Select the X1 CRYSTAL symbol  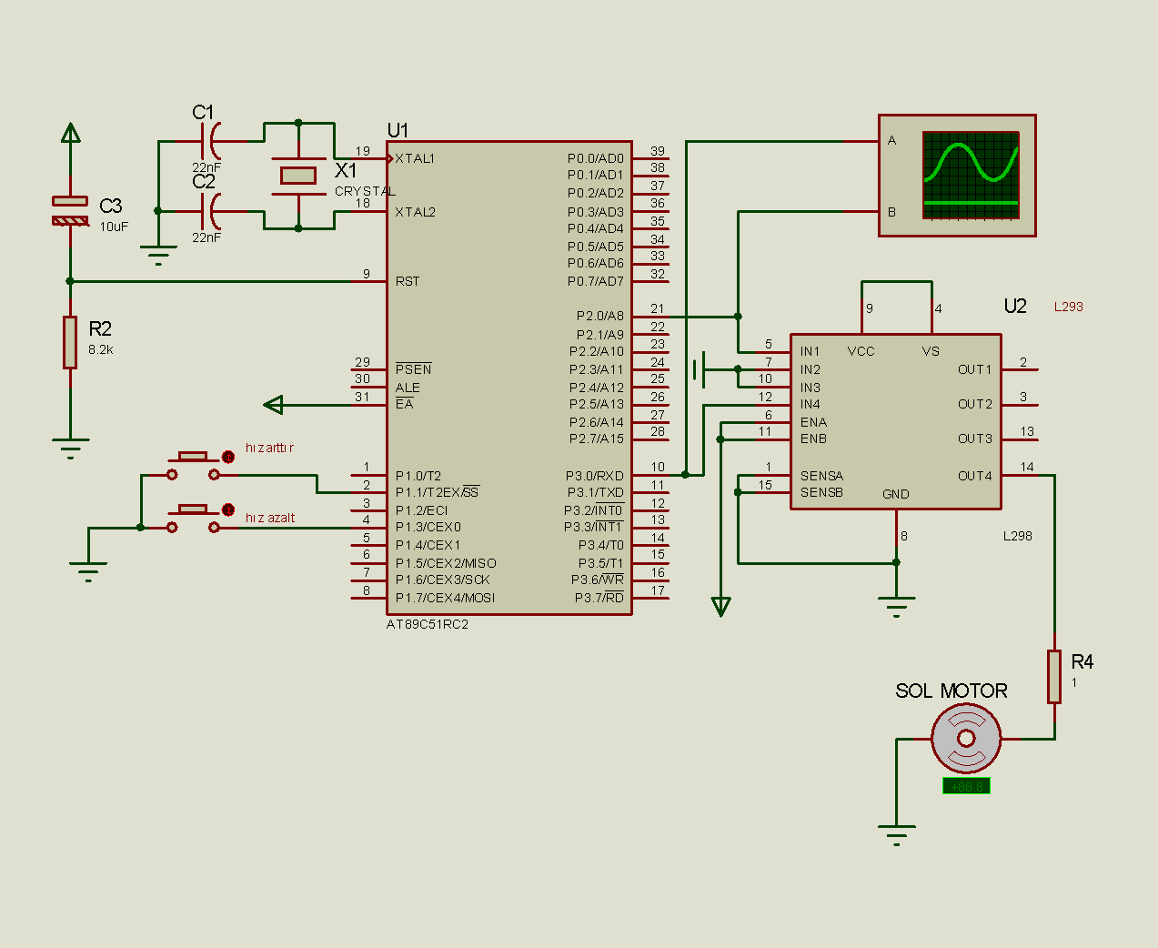pyautogui.click(x=298, y=175)
